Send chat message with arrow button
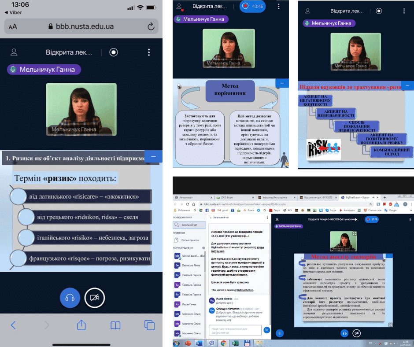This screenshot has height=347, width=414. [x=266, y=330]
